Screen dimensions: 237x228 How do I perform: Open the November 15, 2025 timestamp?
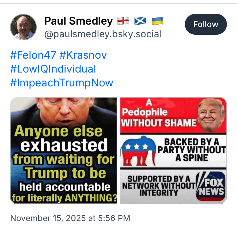70,218
